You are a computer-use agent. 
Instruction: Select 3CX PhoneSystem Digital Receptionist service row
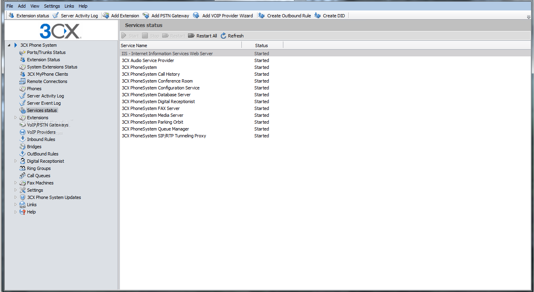[x=325, y=101]
